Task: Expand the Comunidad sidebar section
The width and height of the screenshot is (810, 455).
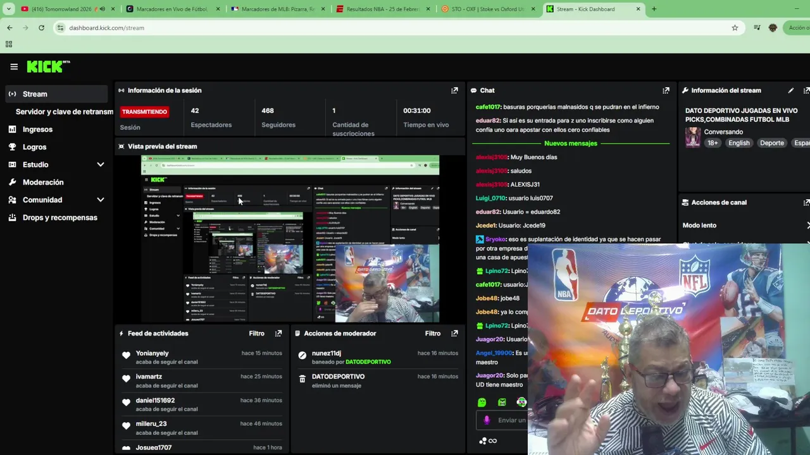Action: pyautogui.click(x=100, y=200)
